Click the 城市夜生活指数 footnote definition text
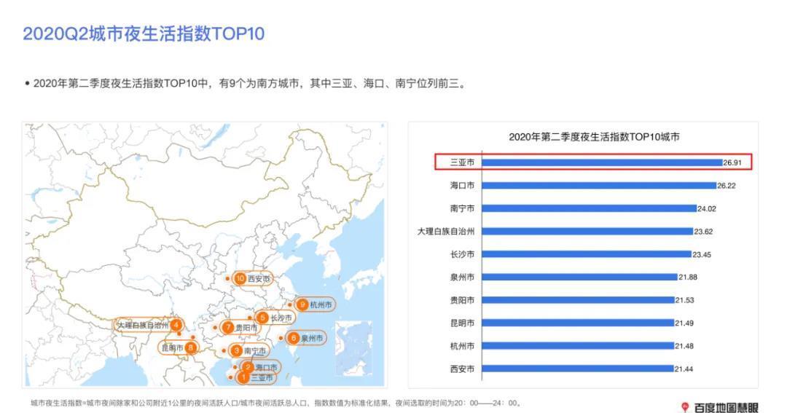The height and width of the screenshot is (413, 787). pos(275,403)
